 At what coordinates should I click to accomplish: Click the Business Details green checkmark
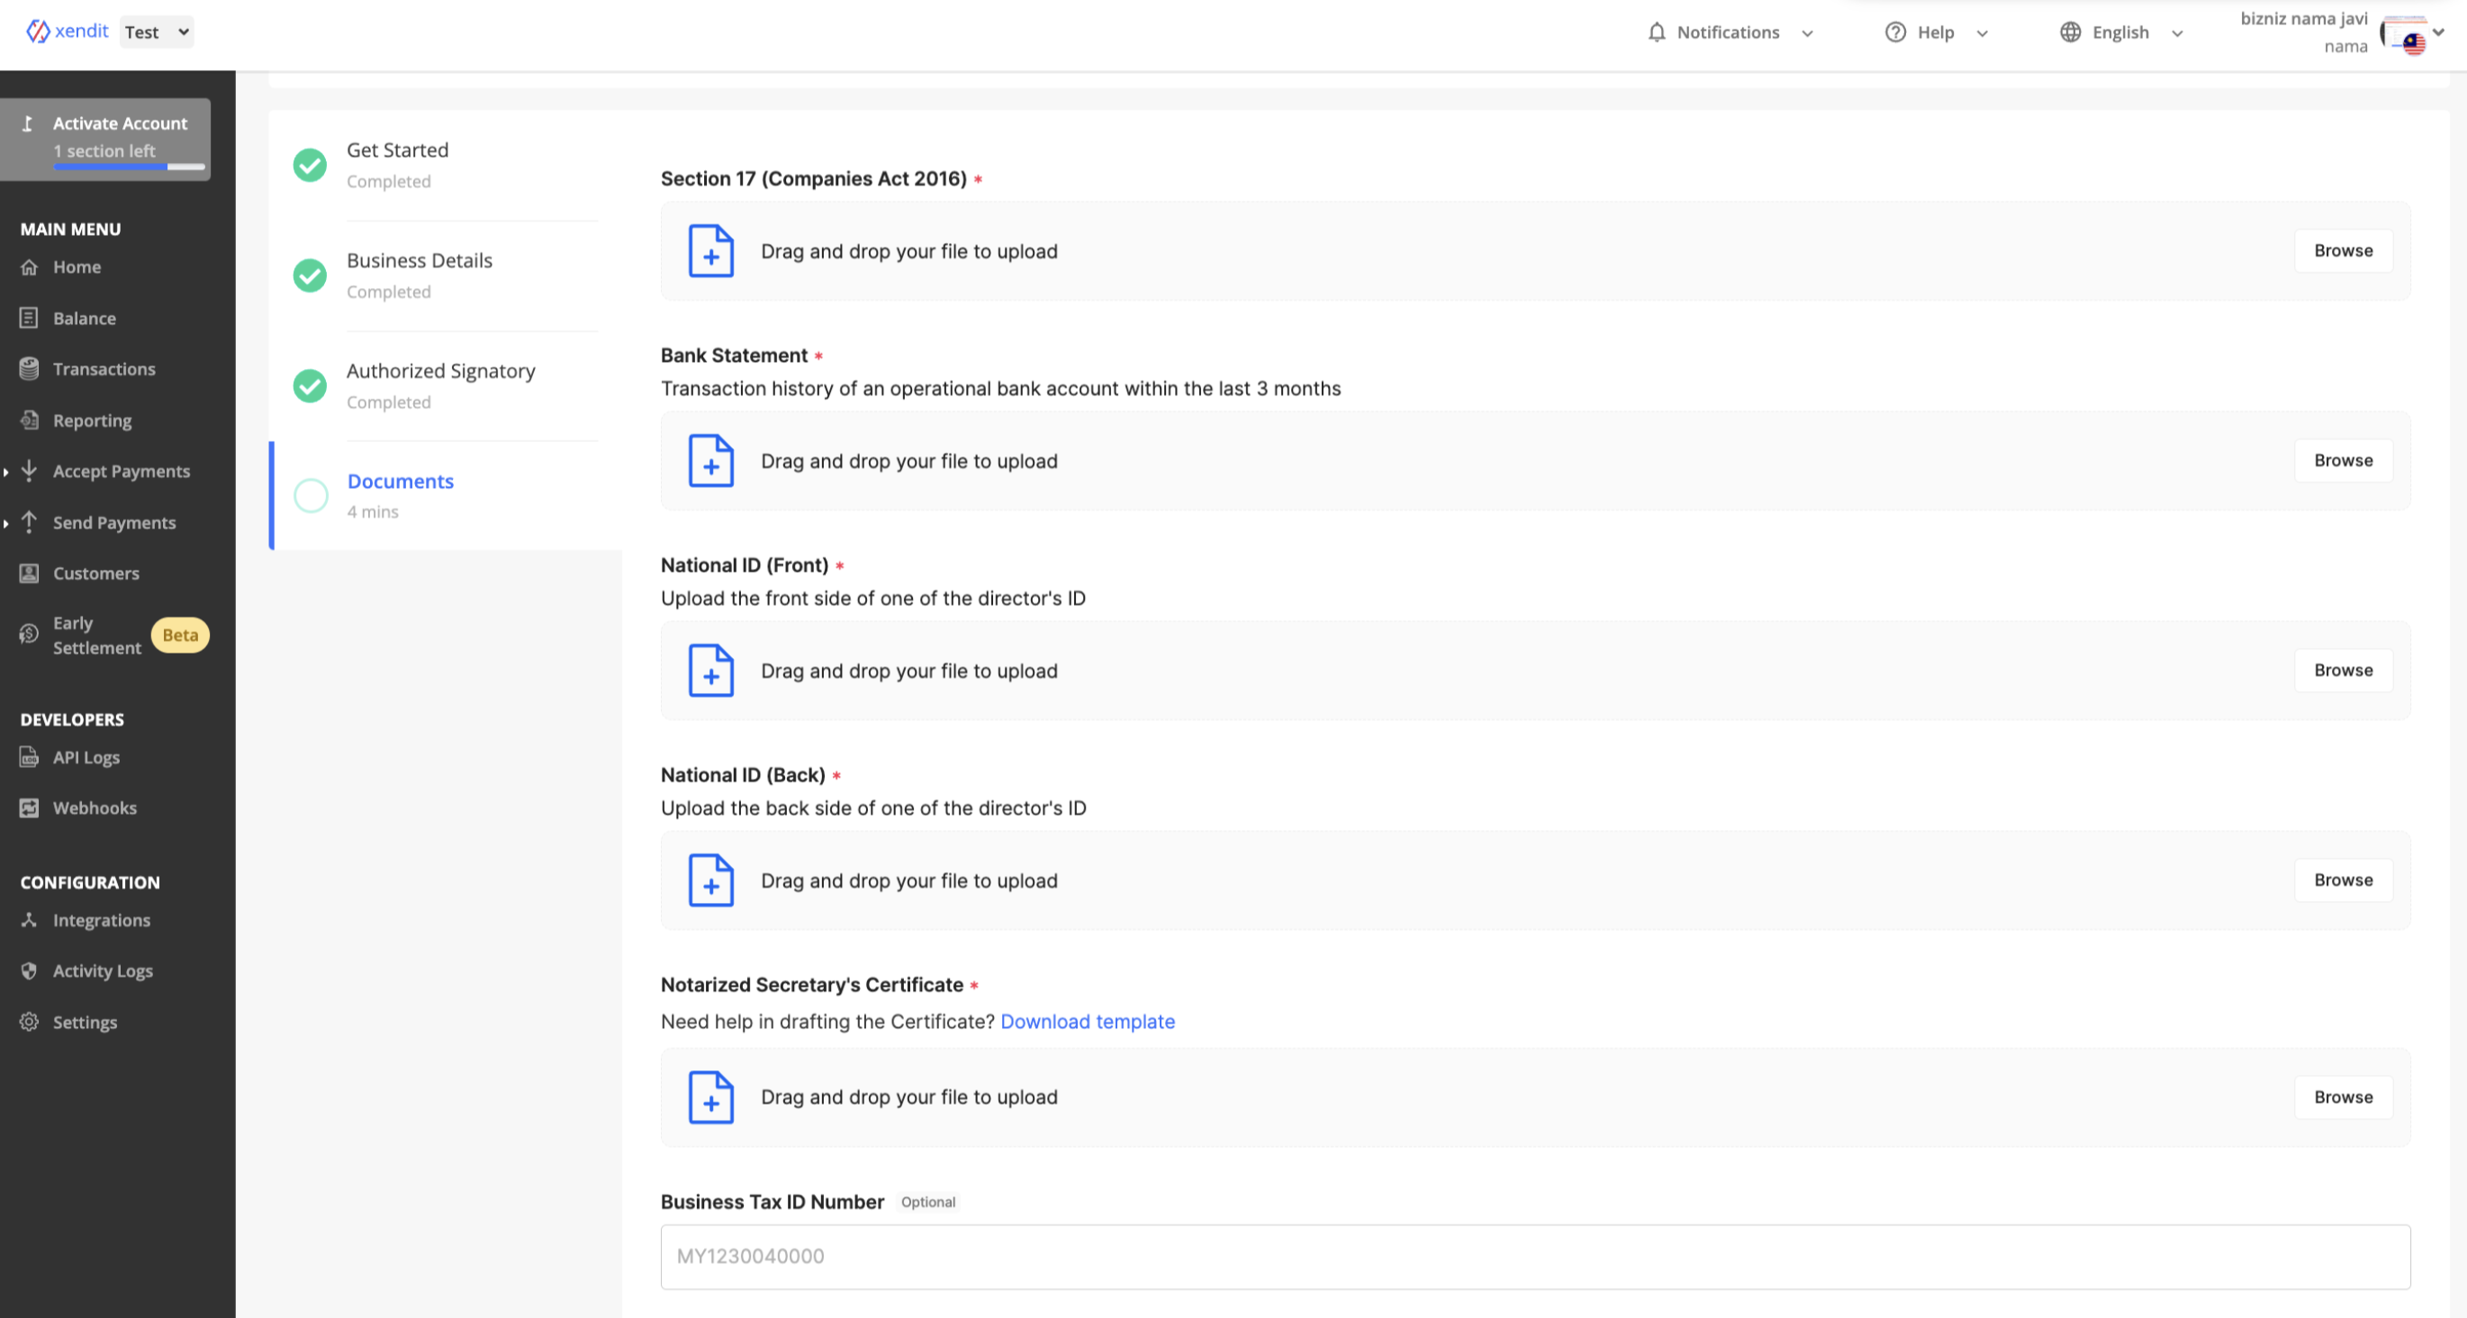[x=311, y=275]
